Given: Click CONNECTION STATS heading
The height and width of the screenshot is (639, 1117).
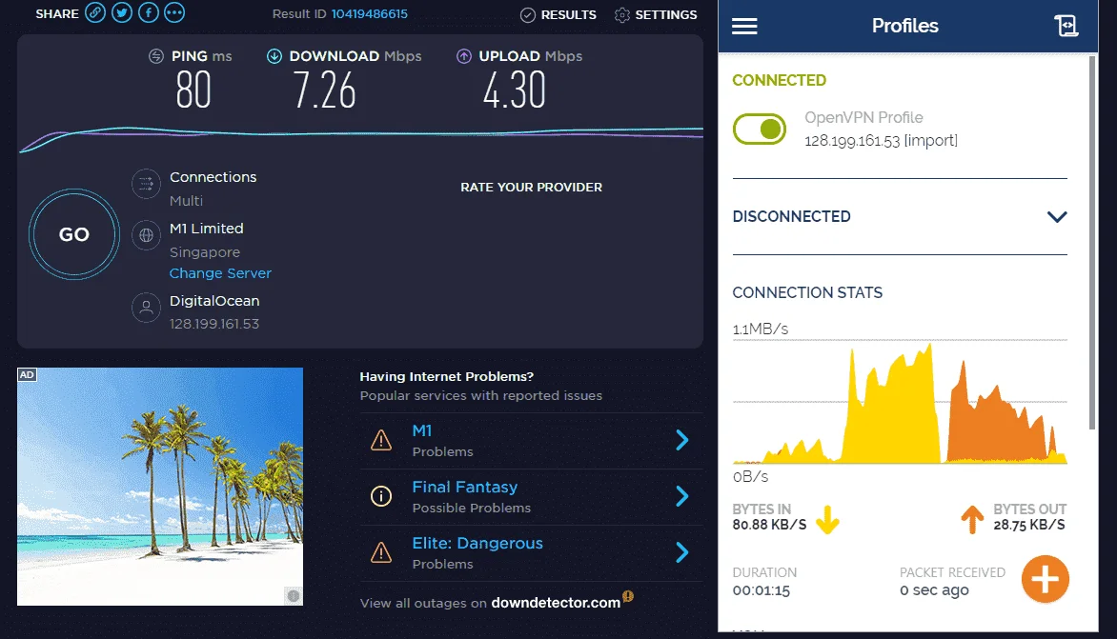Looking at the screenshot, I should pos(807,292).
